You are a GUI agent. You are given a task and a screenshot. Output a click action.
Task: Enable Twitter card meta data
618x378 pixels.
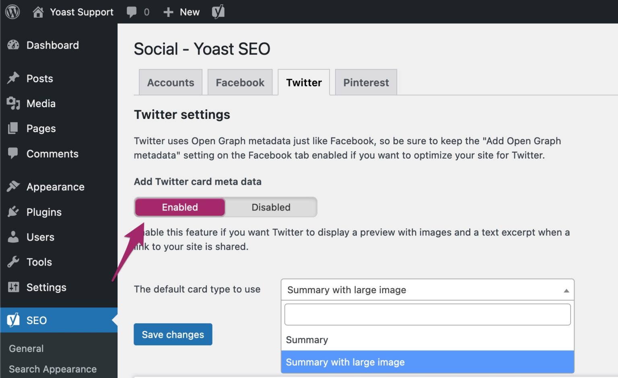[179, 207]
